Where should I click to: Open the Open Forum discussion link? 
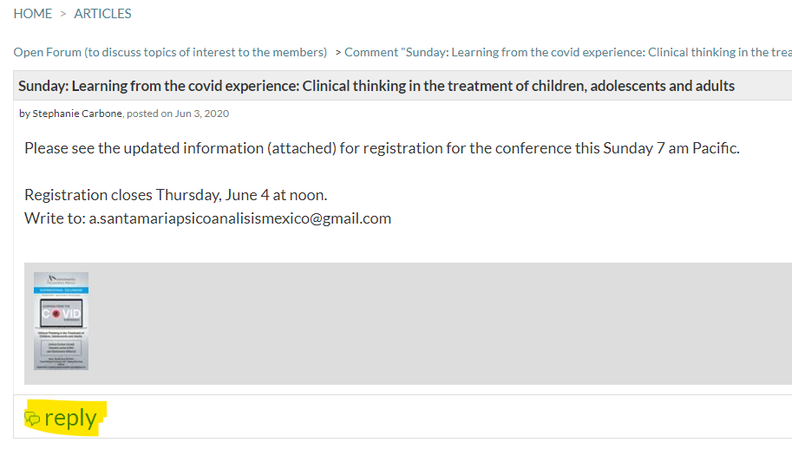[x=170, y=52]
